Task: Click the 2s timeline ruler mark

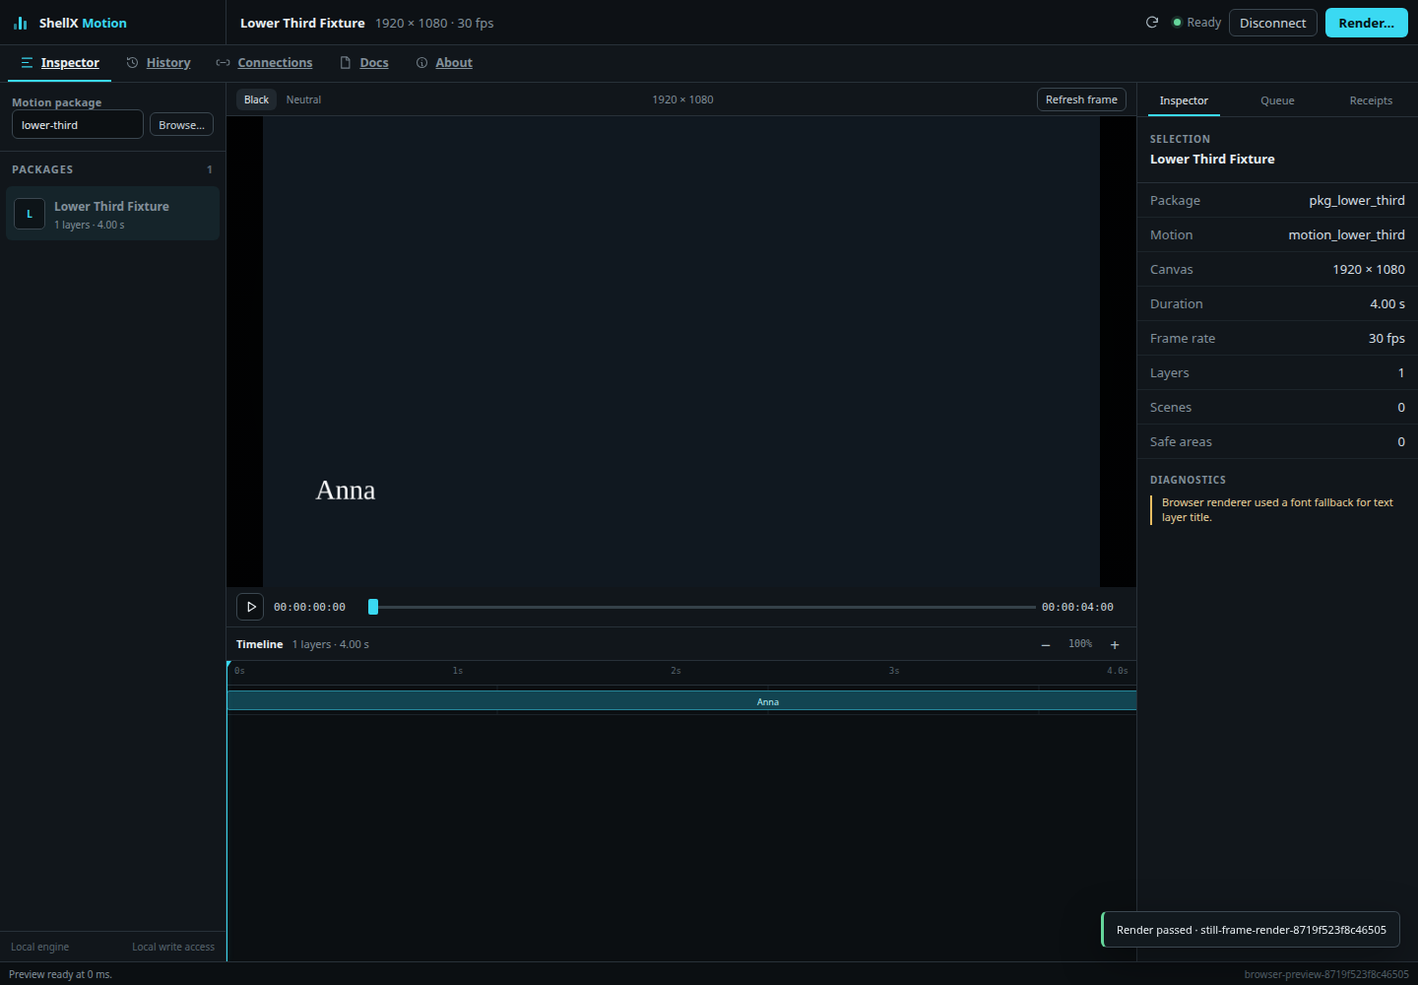Action: tap(676, 671)
